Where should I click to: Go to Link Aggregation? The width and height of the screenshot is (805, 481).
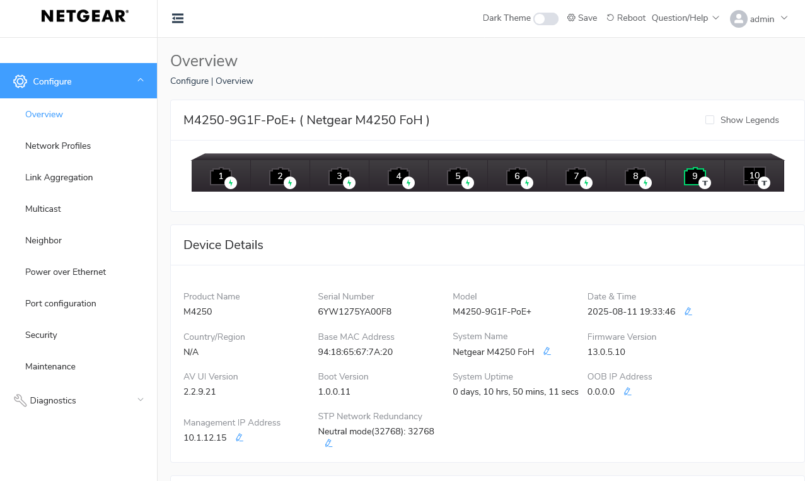click(59, 177)
